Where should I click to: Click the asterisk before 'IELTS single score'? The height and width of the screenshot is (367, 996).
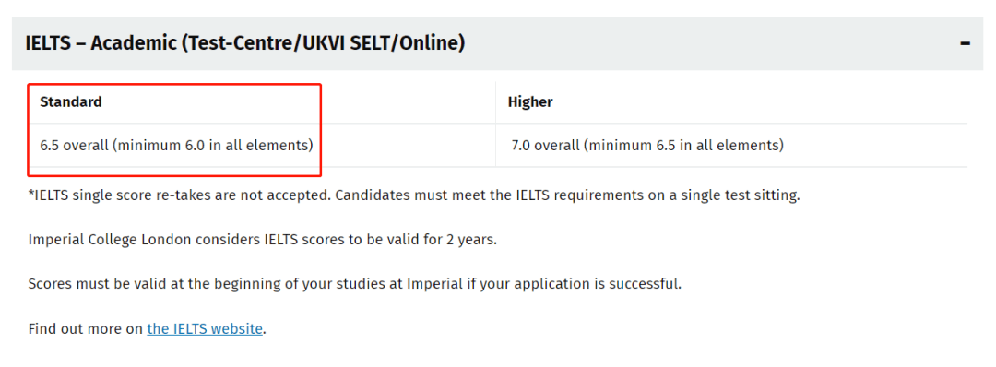31,193
